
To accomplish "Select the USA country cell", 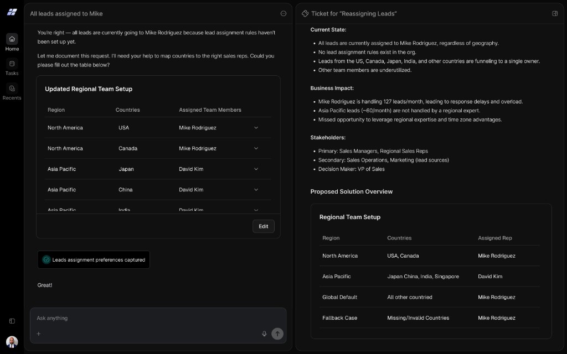I will 123,128.
